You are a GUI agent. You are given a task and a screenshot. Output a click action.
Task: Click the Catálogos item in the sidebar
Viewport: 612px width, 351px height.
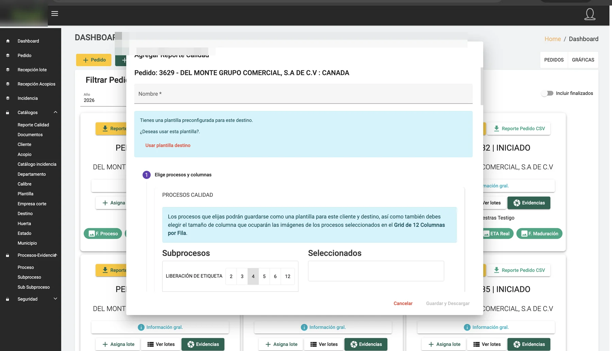(x=31, y=112)
